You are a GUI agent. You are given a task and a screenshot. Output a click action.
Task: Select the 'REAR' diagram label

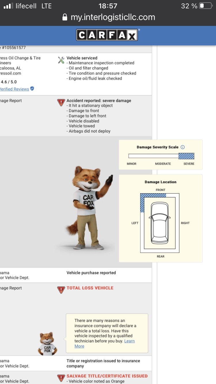coord(161,256)
